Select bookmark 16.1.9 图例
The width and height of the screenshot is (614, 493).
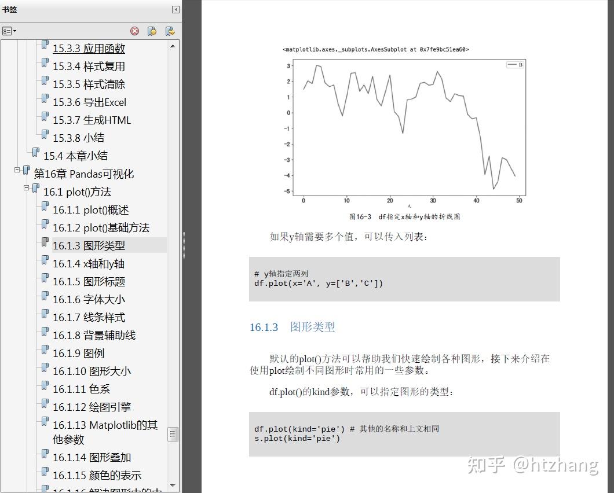78,354
